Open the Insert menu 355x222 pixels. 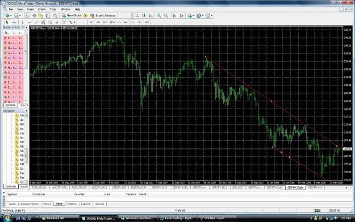coord(30,9)
